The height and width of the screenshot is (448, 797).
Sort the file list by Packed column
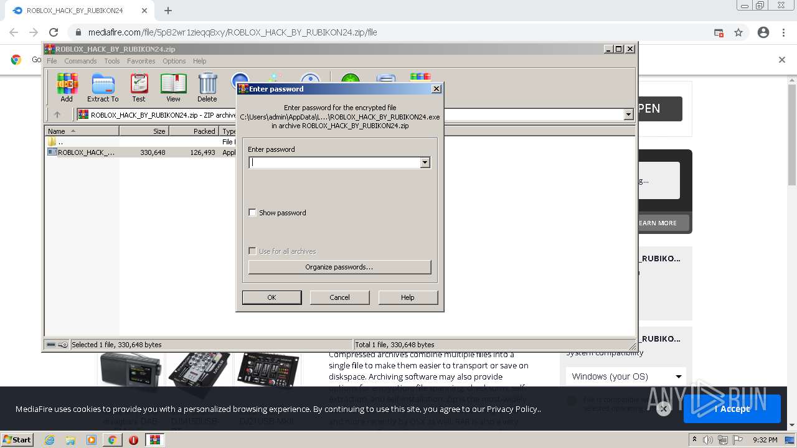click(x=194, y=131)
